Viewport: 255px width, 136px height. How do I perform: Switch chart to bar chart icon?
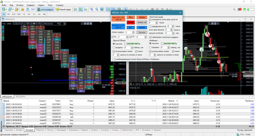point(75,10)
